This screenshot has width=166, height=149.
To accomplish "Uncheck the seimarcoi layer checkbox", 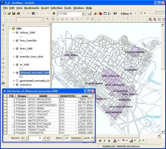I will 17,85.
